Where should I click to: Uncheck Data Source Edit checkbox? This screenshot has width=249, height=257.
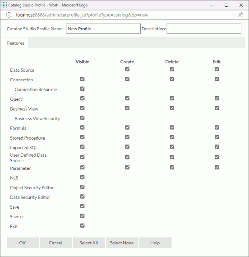coord(217,69)
